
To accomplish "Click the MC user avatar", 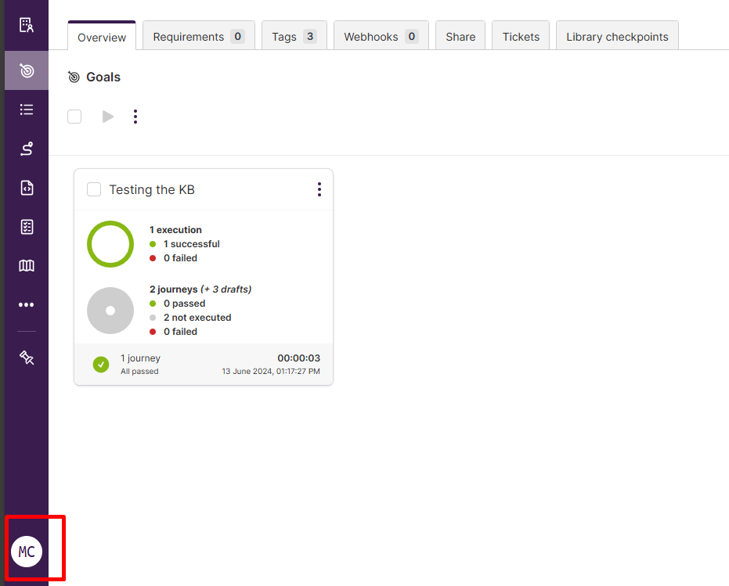I will [x=27, y=552].
